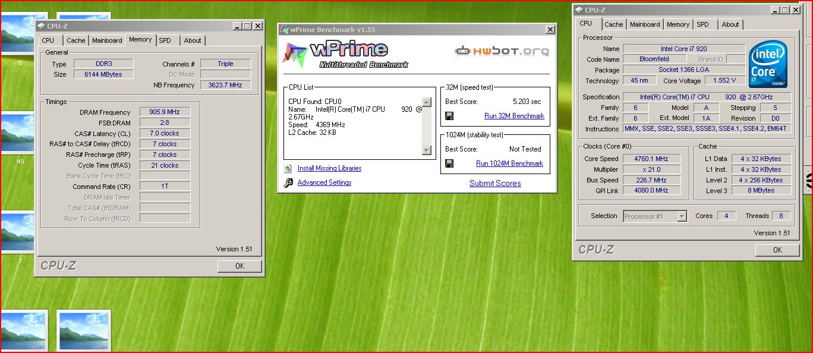The image size is (813, 353).
Task: Open Mainboard tab in left CPU-Z window
Action: [x=107, y=40]
